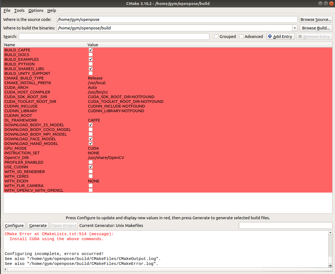
Task: Check BUILD_PYTHON checkbox
Action: [90, 64]
